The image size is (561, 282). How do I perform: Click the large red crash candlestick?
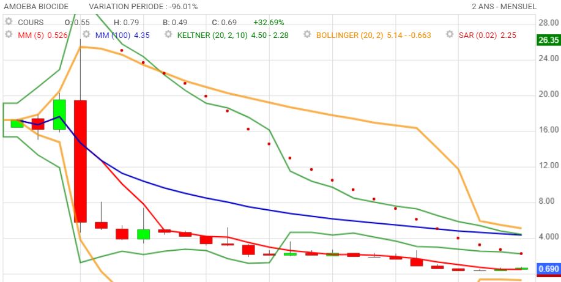point(80,161)
